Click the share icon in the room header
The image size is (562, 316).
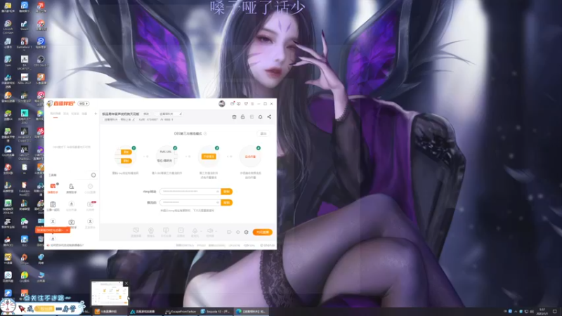269,117
